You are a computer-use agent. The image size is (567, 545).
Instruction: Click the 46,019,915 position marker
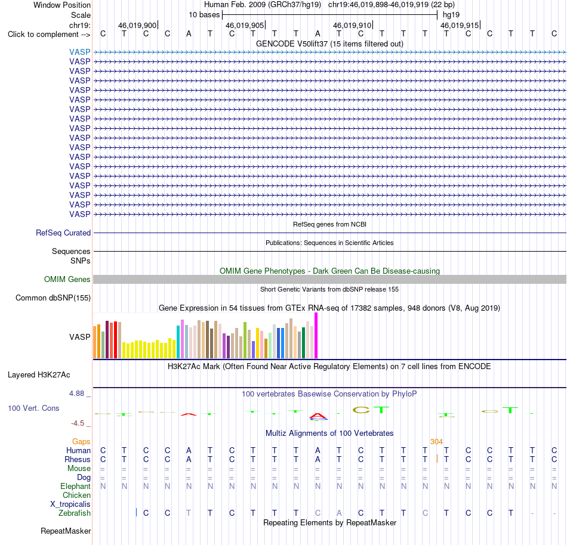[460, 25]
